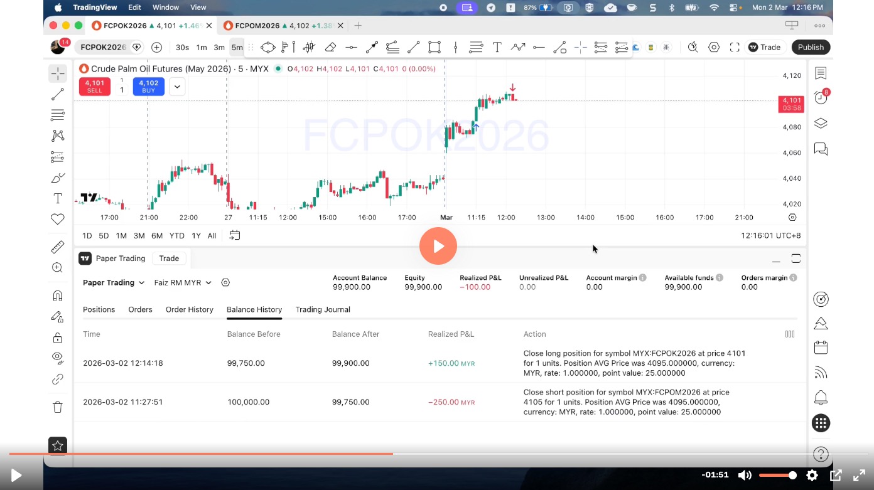Open the Window menu in menu bar
Image resolution: width=874 pixels, height=490 pixels.
[x=166, y=8]
